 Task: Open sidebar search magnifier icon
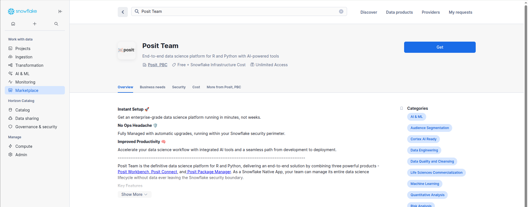(56, 24)
